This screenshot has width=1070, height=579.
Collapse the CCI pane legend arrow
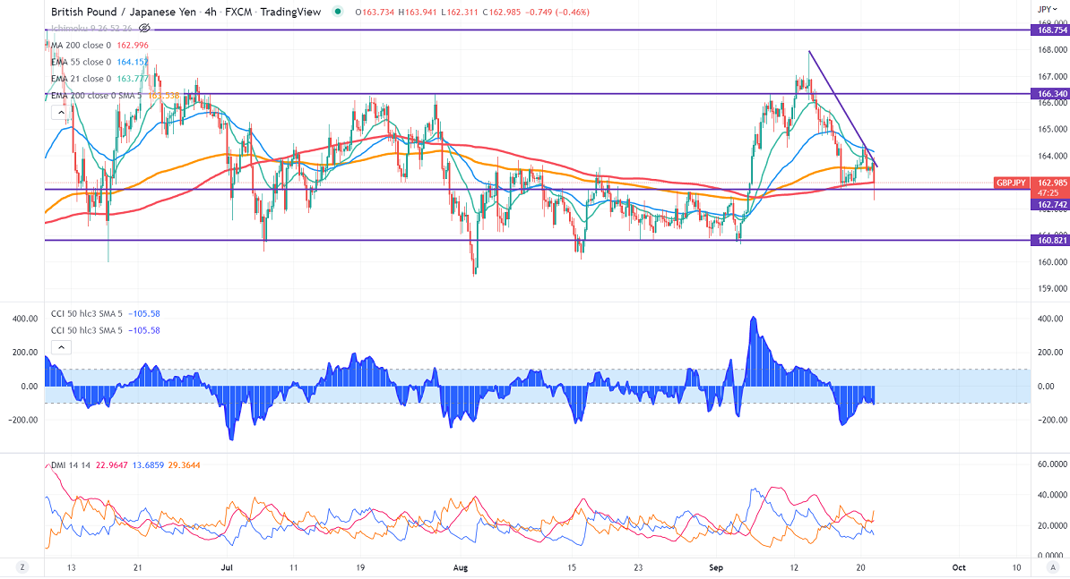62,347
